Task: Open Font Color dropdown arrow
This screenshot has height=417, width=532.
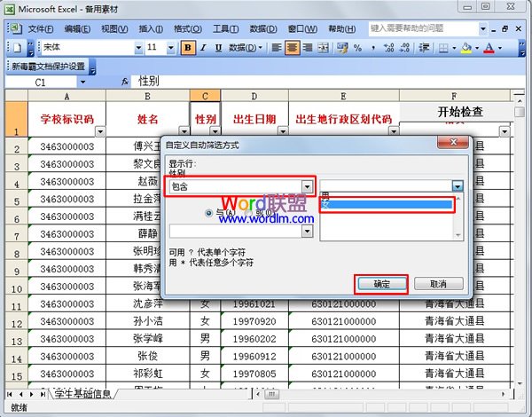Action: [500, 48]
